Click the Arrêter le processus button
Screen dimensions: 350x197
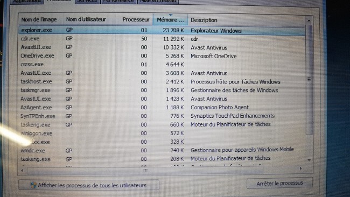(279, 184)
